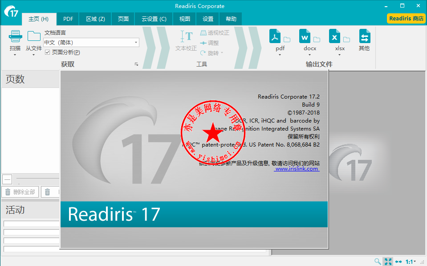Click the 删除全部 button
427x266 pixels.
20,192
